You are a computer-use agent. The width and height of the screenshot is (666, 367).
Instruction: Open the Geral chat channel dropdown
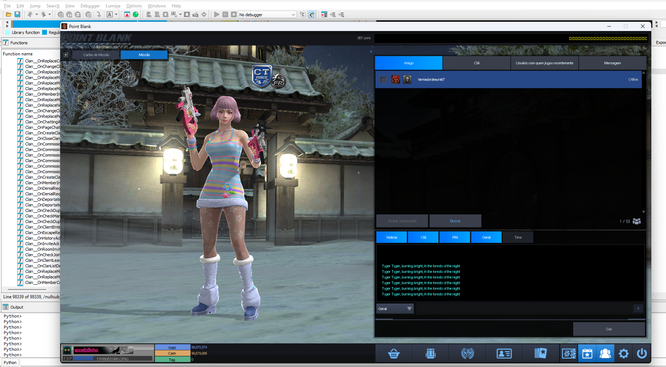(x=395, y=309)
